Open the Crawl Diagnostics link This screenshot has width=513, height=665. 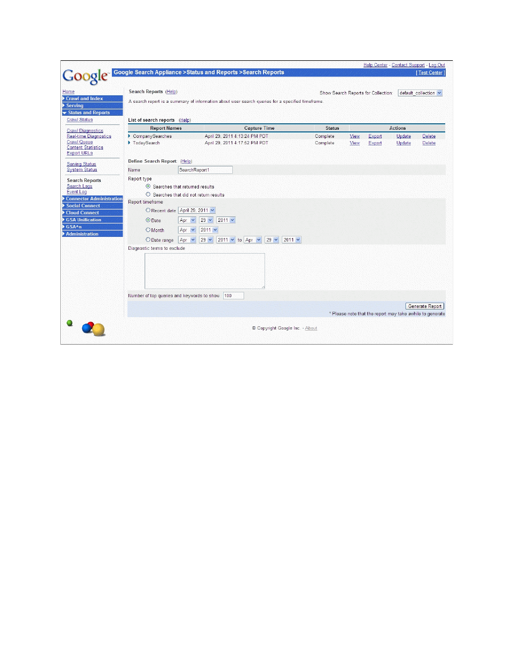click(x=85, y=130)
